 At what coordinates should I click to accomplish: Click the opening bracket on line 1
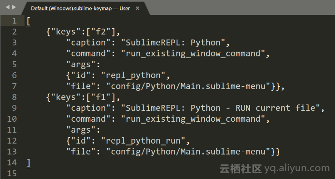(x=29, y=21)
